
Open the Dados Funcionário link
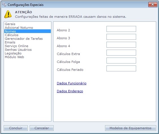click(x=71, y=83)
